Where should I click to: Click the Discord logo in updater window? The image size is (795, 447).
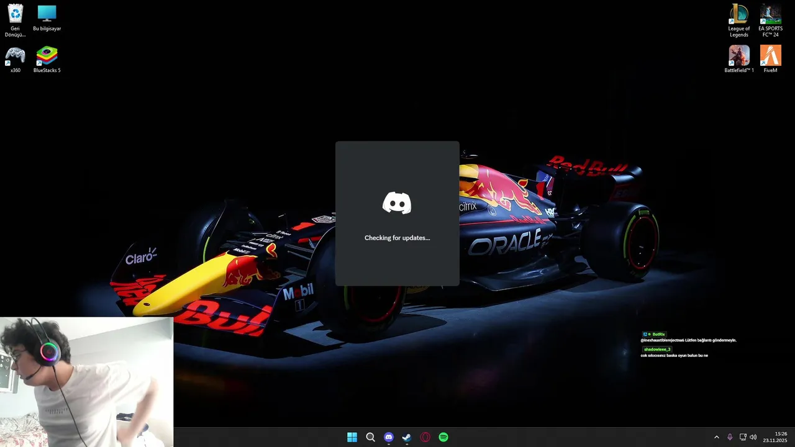(x=397, y=203)
